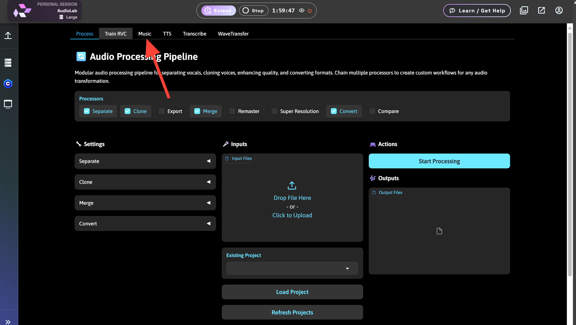The image size is (576, 325).
Task: Disable the Clone processor checkbox
Action: click(127, 111)
